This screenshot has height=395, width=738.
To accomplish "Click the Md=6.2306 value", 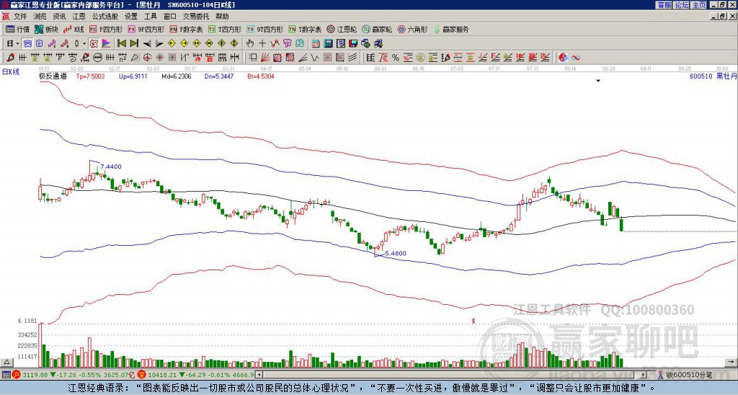I will pyautogui.click(x=177, y=76).
